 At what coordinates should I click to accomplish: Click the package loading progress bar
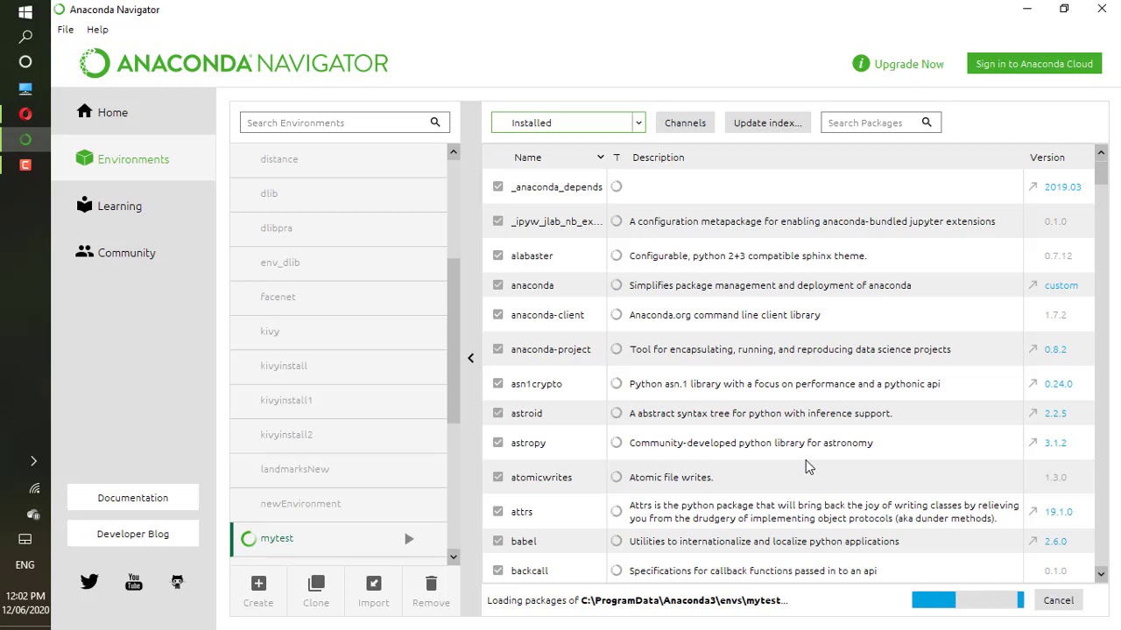[x=968, y=600]
